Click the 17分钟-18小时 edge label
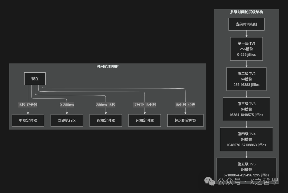Image resolution: width=288 pixels, height=193 pixels. [145, 105]
